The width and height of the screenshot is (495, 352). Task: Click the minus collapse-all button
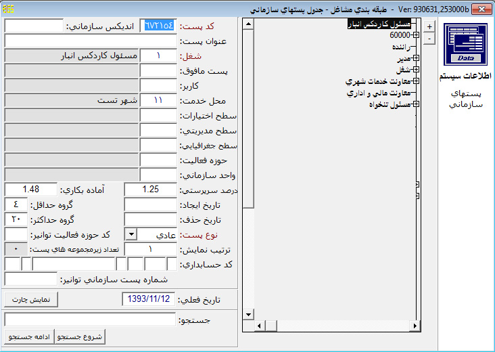(x=429, y=39)
